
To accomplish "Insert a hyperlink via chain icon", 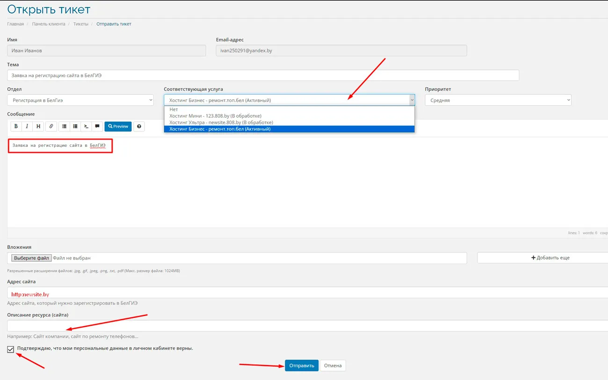I will click(51, 126).
